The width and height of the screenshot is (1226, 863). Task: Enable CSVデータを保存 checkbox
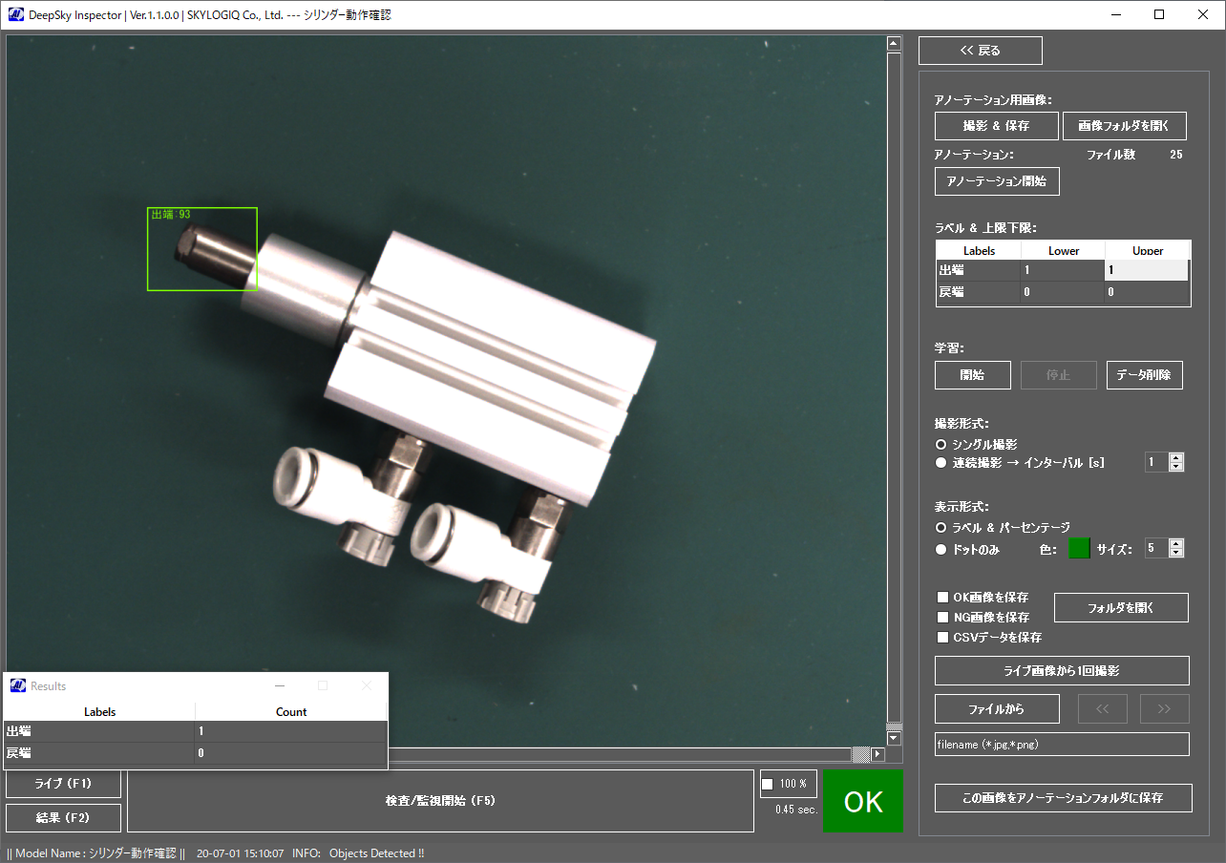tap(943, 638)
